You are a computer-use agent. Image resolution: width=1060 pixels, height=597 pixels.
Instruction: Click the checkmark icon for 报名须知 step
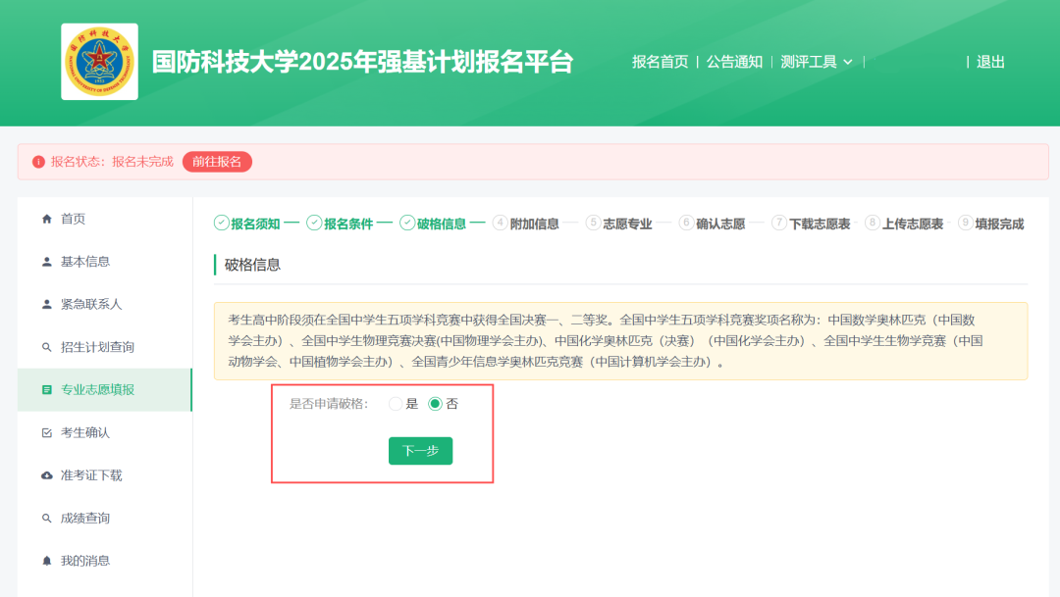[221, 223]
